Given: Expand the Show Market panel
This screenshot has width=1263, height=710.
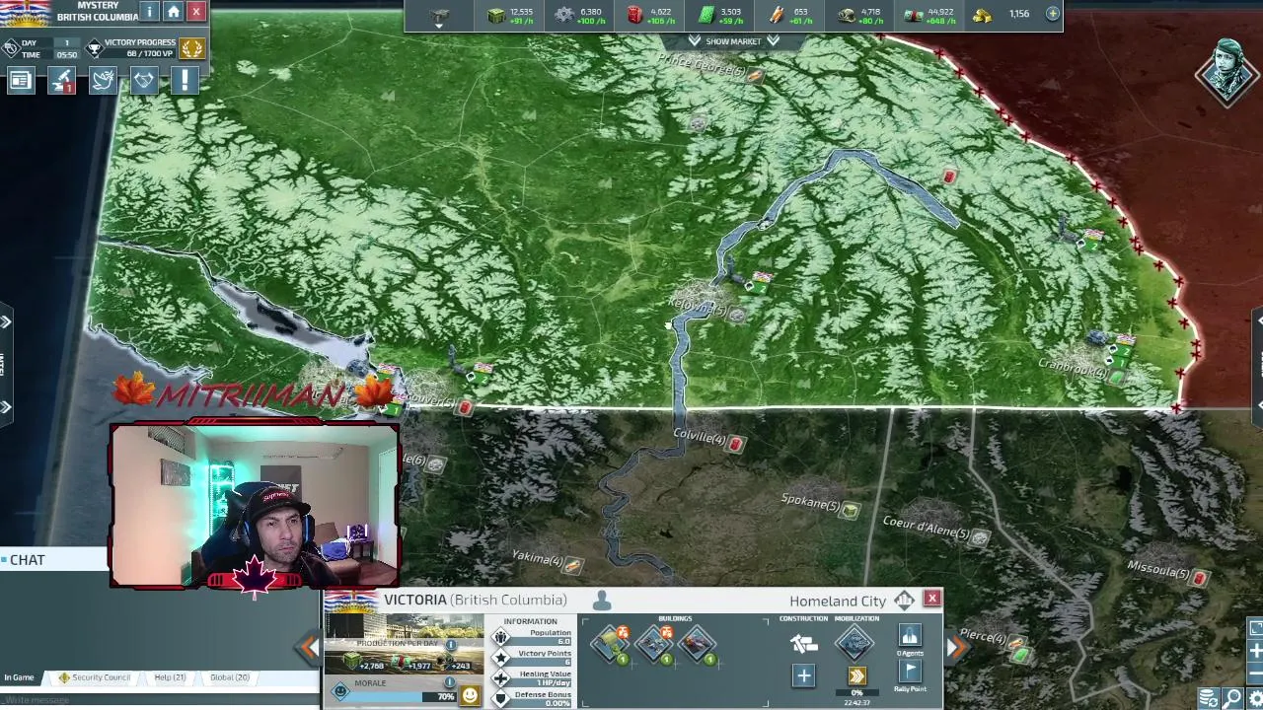Looking at the screenshot, I should 733,41.
